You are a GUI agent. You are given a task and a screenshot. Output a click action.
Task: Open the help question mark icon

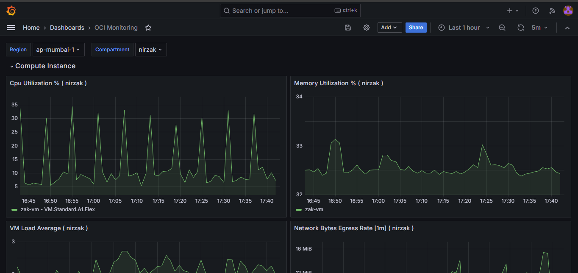pos(536,11)
